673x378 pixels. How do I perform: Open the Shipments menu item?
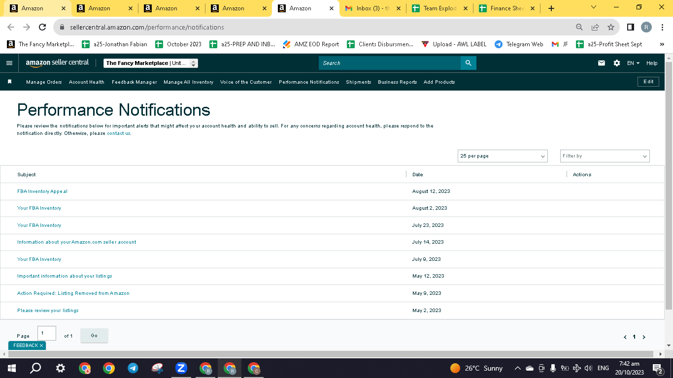coord(359,82)
